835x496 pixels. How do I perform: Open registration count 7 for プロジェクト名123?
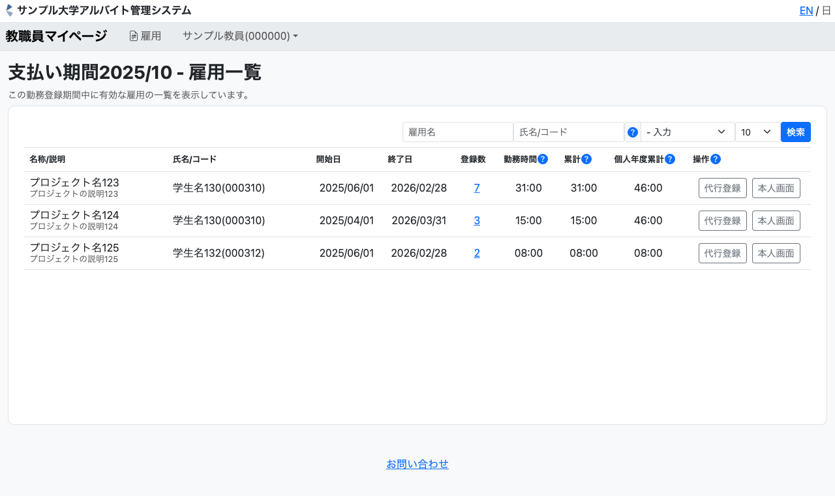tap(477, 188)
